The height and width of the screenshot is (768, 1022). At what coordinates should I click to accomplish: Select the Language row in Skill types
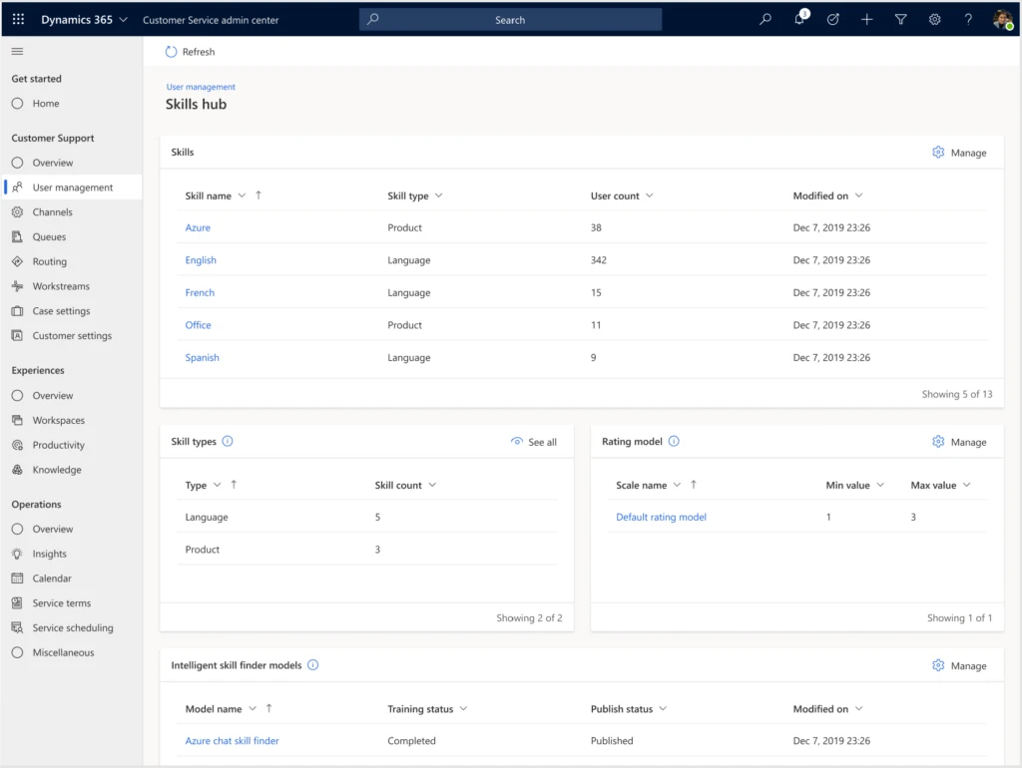[x=366, y=517]
